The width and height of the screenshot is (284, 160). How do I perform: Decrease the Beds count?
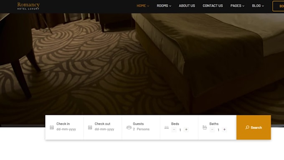174,130
